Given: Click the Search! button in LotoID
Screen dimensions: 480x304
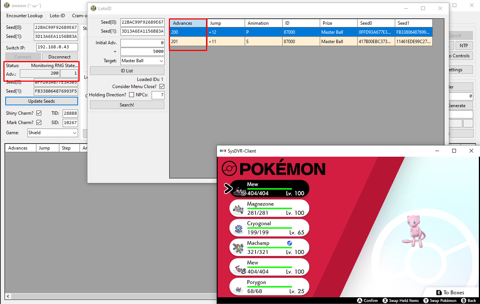Looking at the screenshot, I should (127, 105).
